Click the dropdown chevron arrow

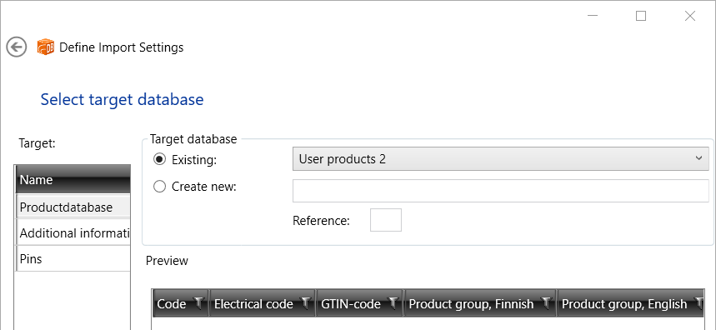[x=698, y=158]
